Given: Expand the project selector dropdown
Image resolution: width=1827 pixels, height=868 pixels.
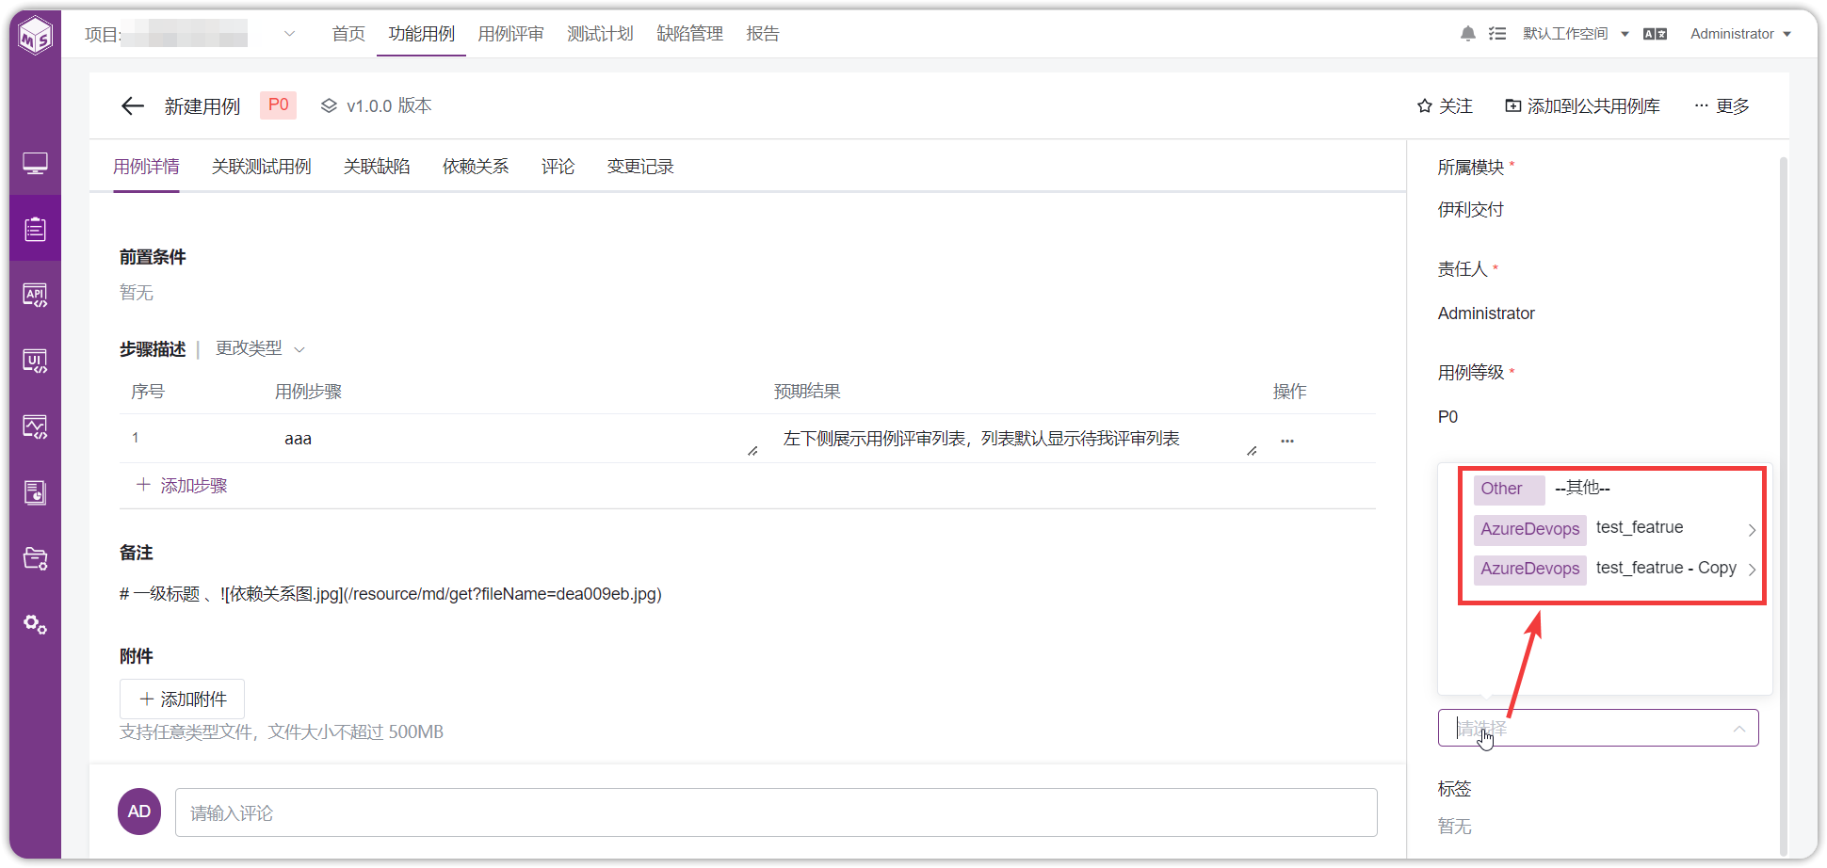Looking at the screenshot, I should point(290,34).
